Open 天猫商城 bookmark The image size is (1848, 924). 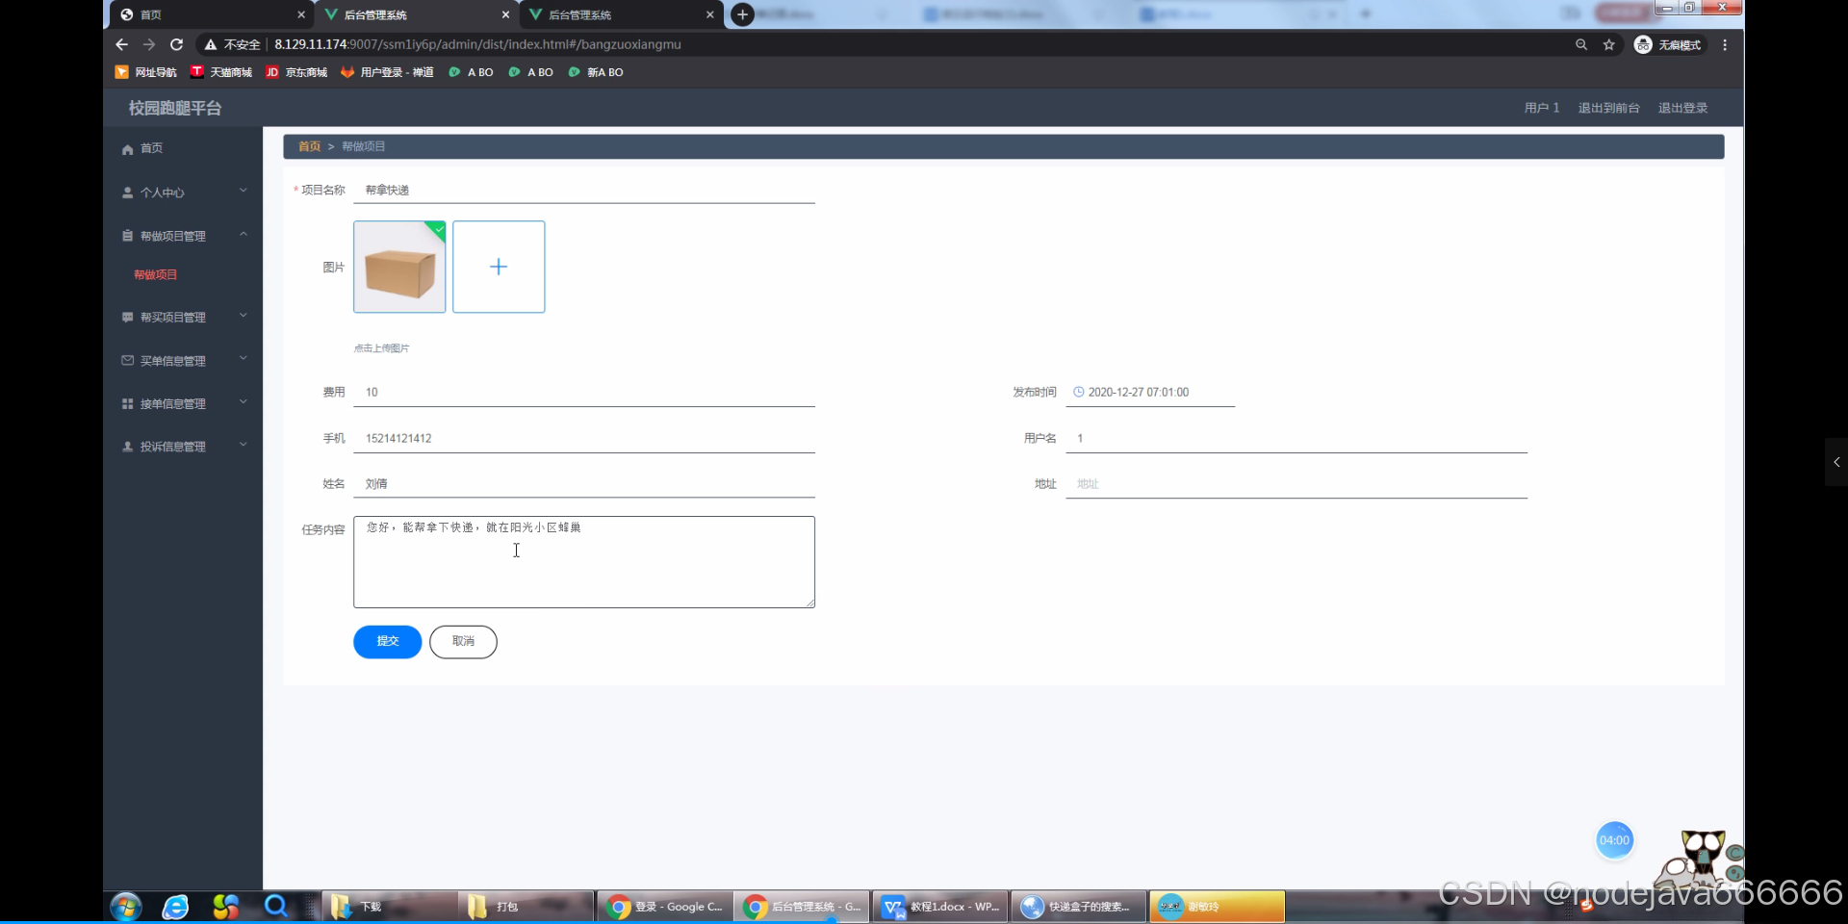point(221,72)
